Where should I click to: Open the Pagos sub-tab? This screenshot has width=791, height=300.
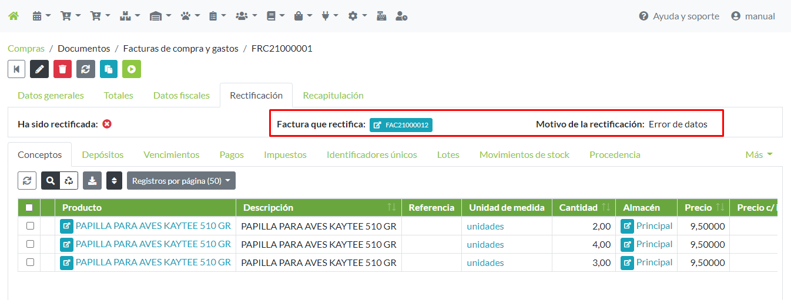coord(232,155)
